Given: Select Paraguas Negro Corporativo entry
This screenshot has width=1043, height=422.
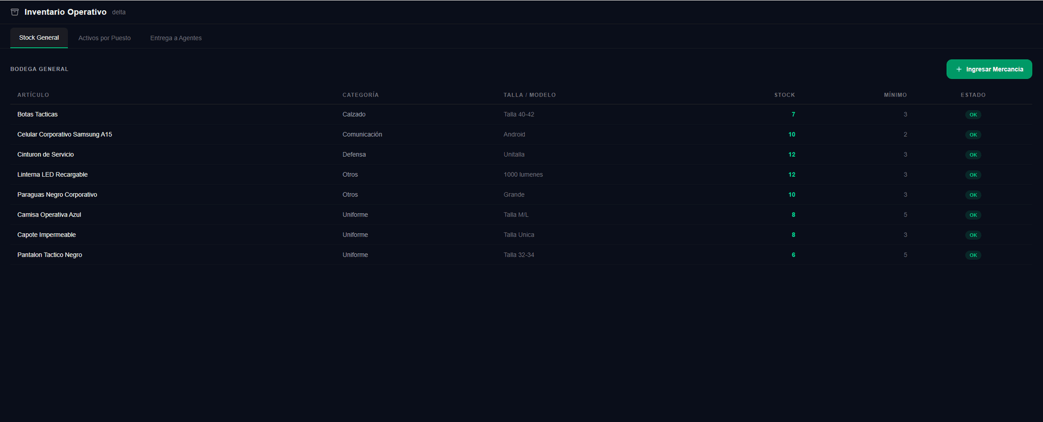Looking at the screenshot, I should click(x=57, y=195).
